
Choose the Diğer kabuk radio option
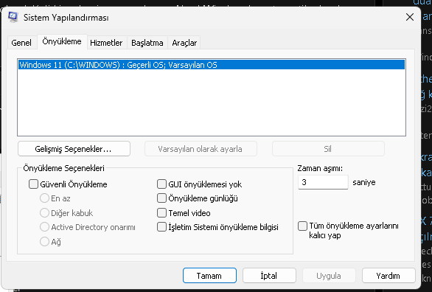tap(44, 212)
